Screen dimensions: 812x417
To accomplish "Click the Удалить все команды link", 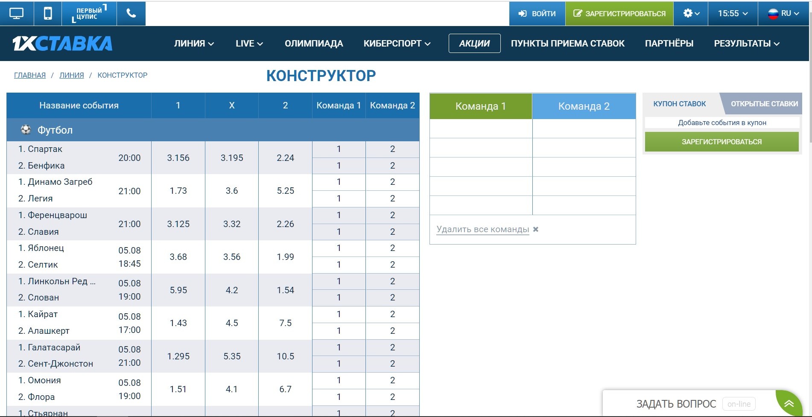I will 483,229.
